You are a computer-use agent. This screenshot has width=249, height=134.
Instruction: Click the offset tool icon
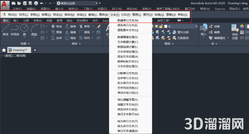98,38
